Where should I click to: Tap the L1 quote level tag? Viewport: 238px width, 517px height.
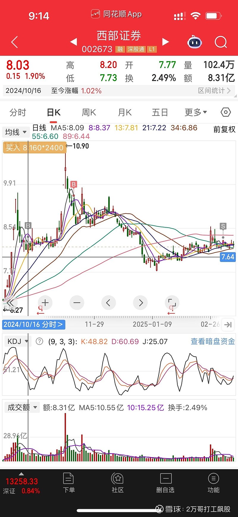[152, 49]
